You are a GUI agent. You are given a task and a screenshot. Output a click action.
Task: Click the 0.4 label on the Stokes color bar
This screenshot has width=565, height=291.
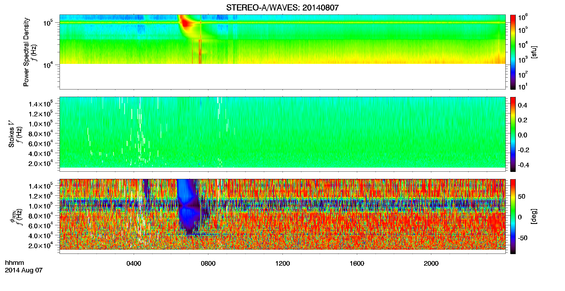(x=522, y=105)
